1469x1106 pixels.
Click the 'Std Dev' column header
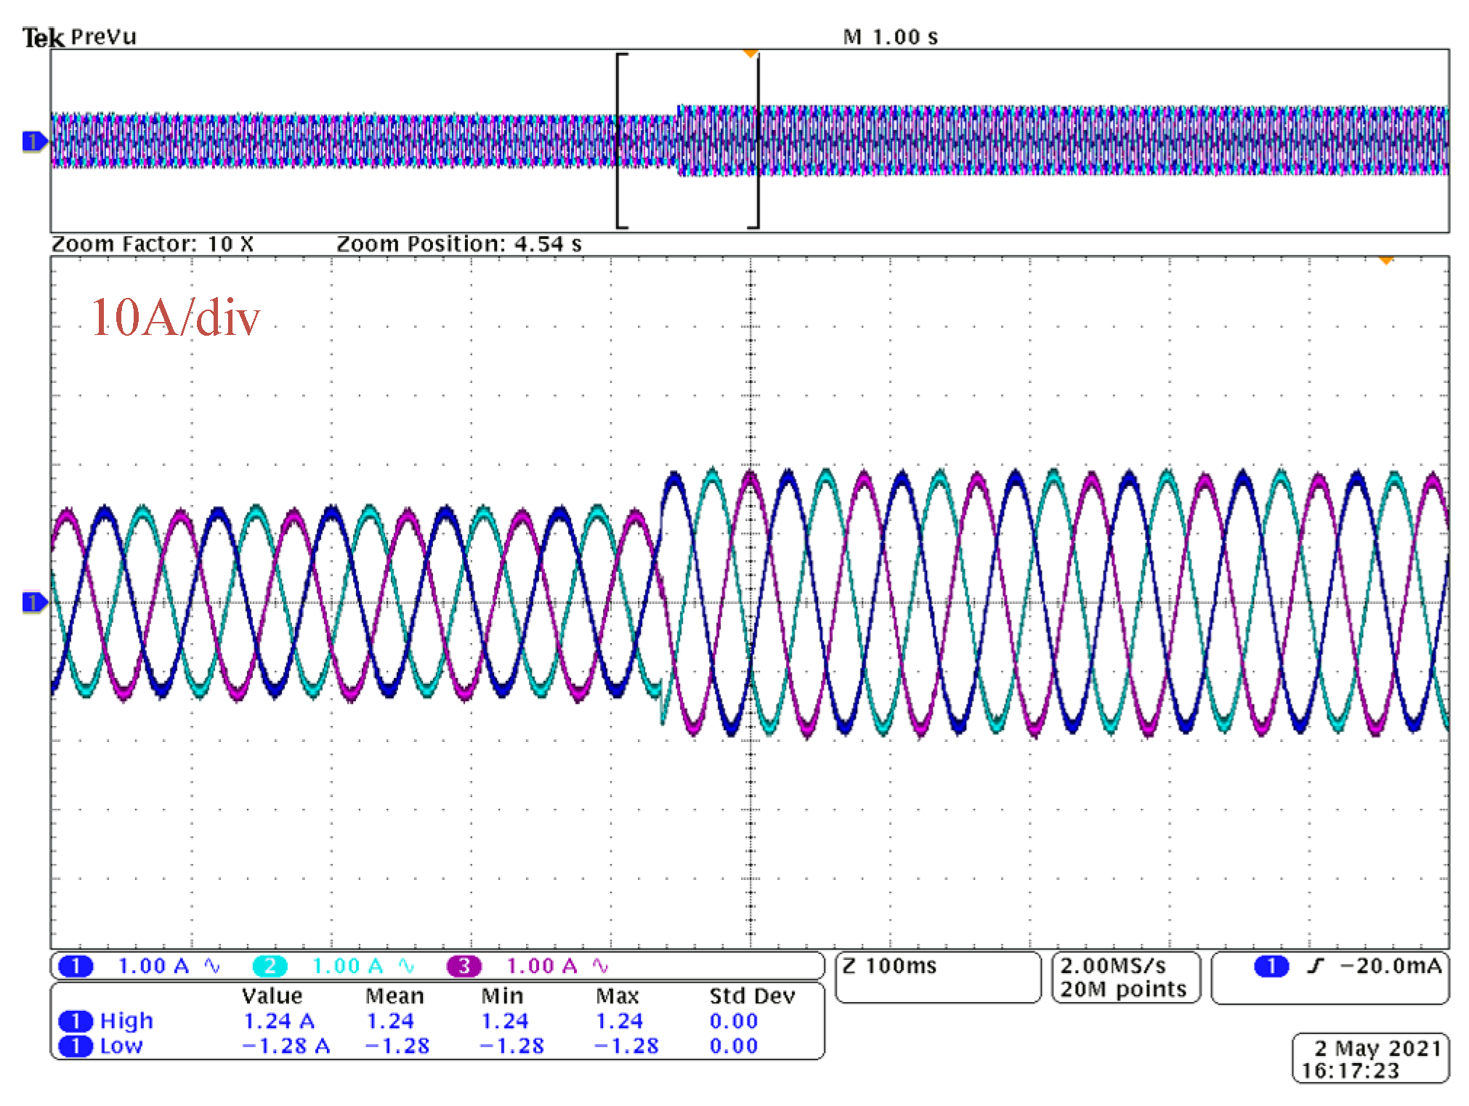pyautogui.click(x=753, y=996)
